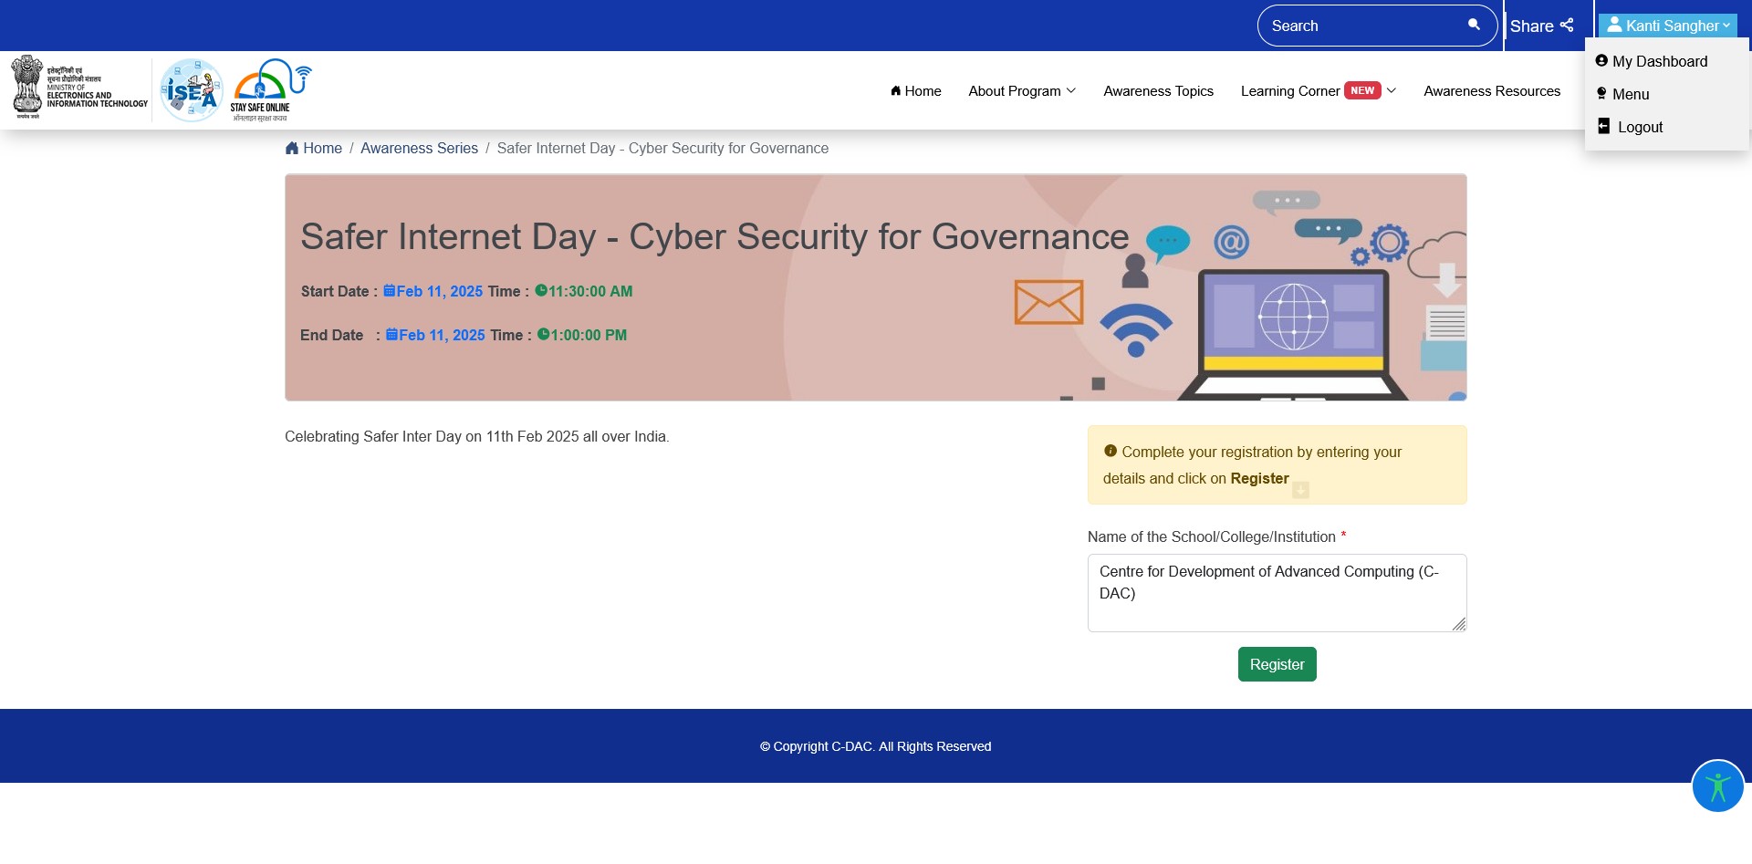Click the ISEA logo
Screen dimensions: 1752x864
point(192,90)
